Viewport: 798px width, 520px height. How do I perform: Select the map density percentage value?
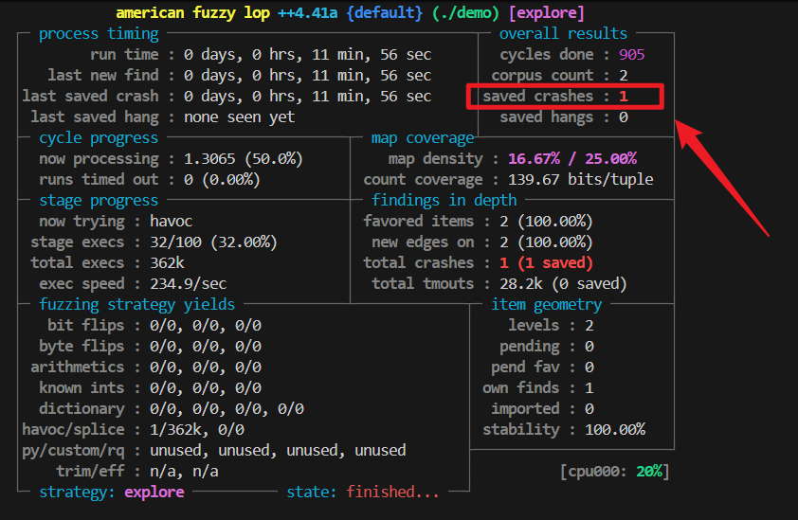[x=571, y=159]
